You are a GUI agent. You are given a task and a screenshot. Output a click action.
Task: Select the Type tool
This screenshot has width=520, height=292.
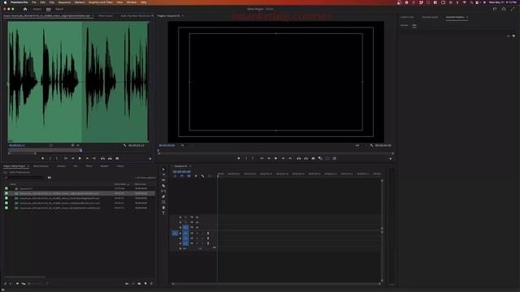coord(163,213)
